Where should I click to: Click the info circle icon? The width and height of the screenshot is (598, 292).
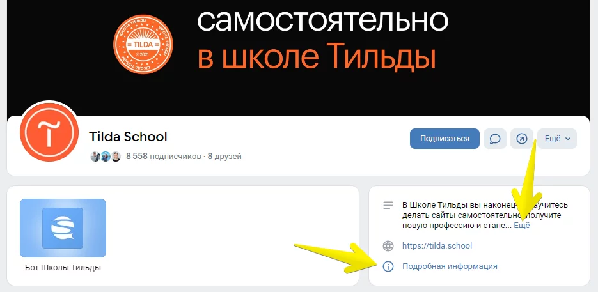tap(388, 266)
